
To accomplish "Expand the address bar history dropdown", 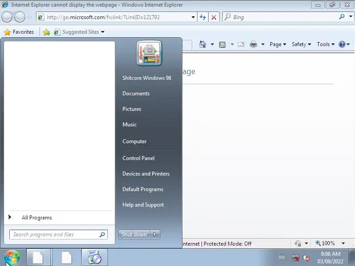I will 193,17.
